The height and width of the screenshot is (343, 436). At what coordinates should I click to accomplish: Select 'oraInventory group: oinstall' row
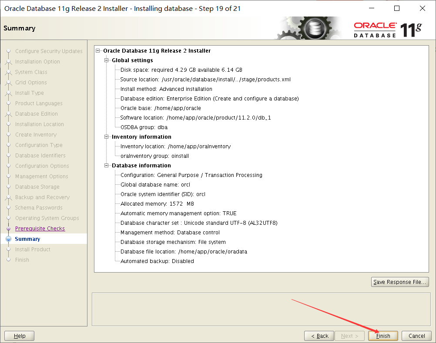[154, 156]
